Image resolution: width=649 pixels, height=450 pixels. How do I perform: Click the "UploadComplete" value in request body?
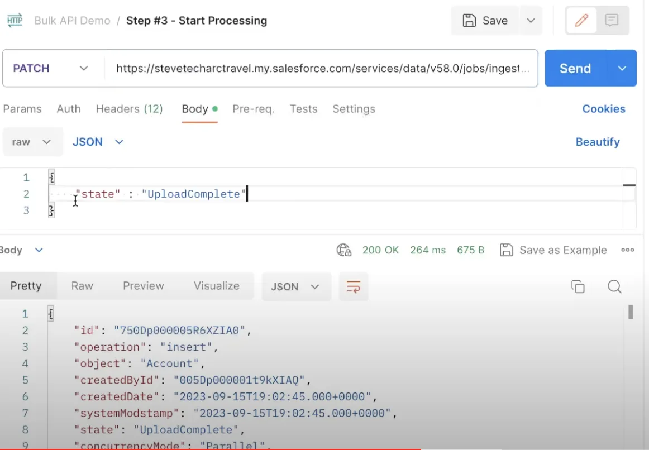[x=194, y=194]
